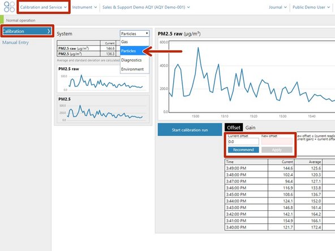Choose Particles from the dropdown list

tap(135, 51)
